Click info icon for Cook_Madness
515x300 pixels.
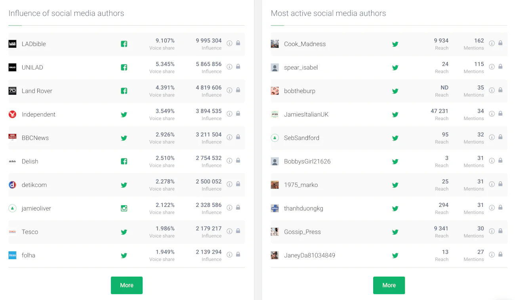coord(492,43)
